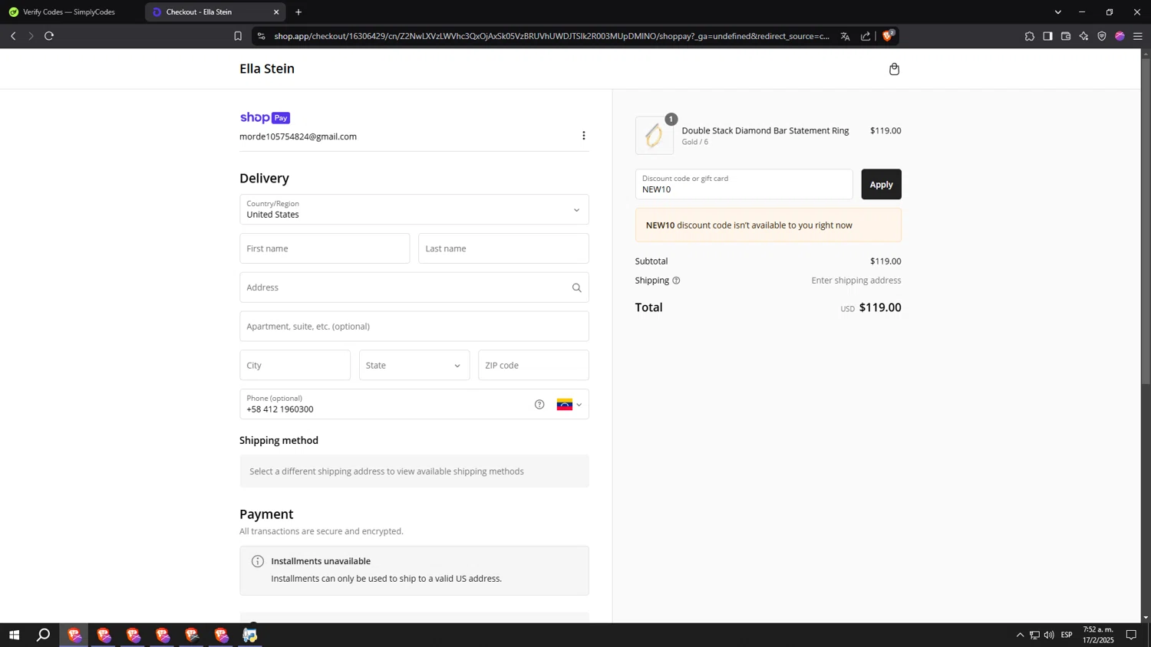This screenshot has height=647, width=1151.
Task: Click the browser URL address bar
Action: tap(552, 36)
